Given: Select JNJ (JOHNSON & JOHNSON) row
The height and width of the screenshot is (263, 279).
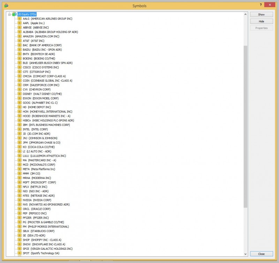Looking at the screenshot, I should click(40, 138).
